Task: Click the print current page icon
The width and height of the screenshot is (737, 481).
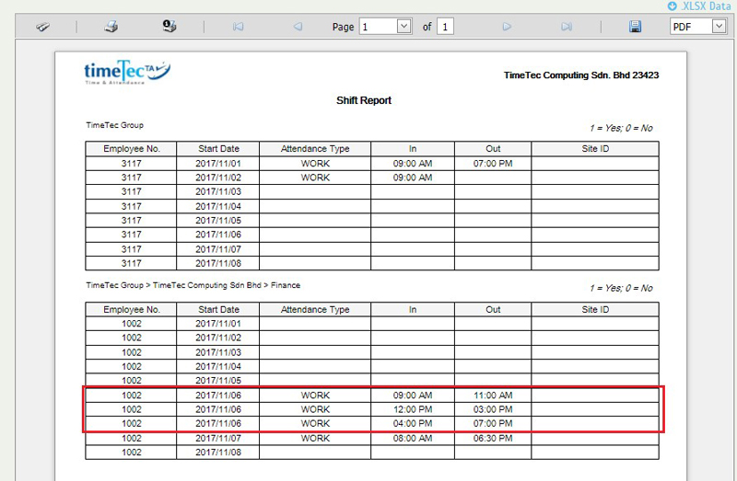Action: pyautogui.click(x=170, y=26)
